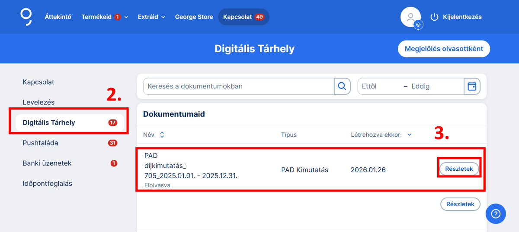
Task: Select Digitális Tárhely in the sidebar
Action: [x=70, y=122]
